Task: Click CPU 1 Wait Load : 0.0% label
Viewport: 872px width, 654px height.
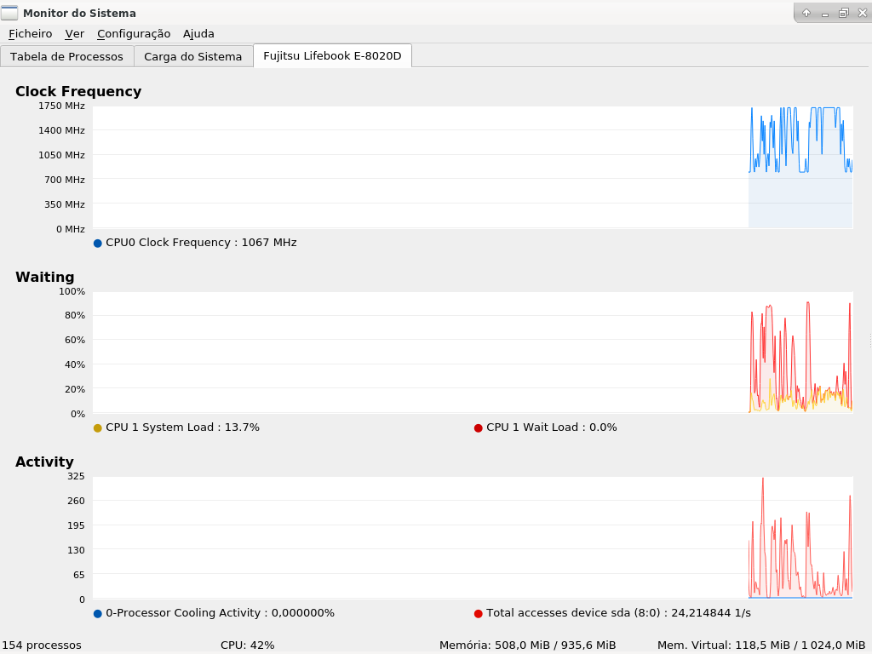Action: tap(552, 427)
